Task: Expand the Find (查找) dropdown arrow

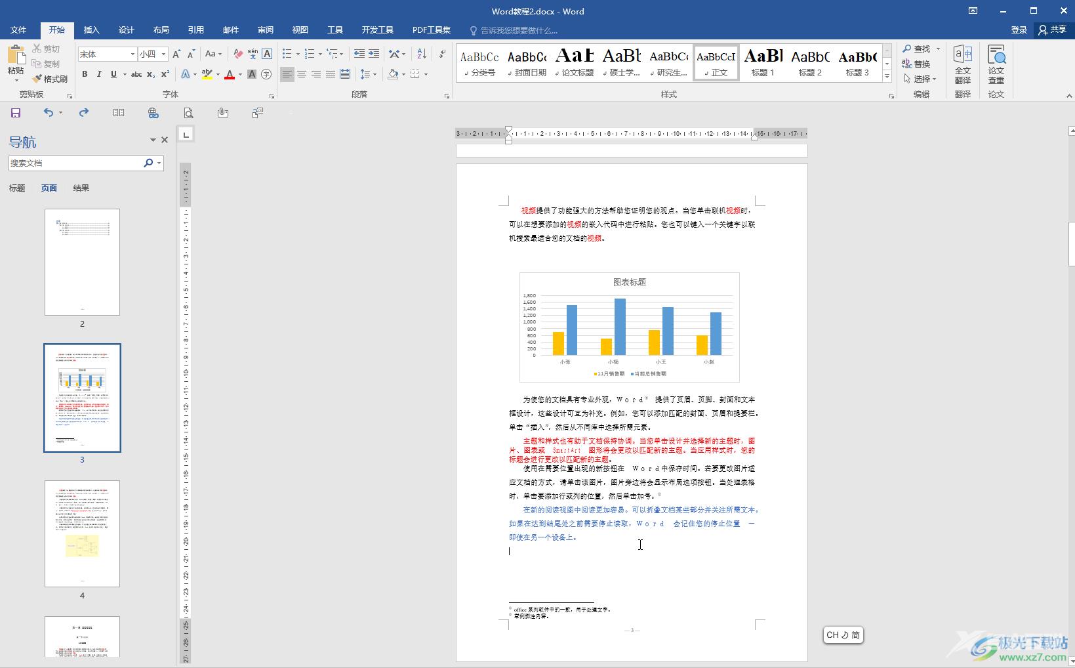Action: click(x=938, y=49)
